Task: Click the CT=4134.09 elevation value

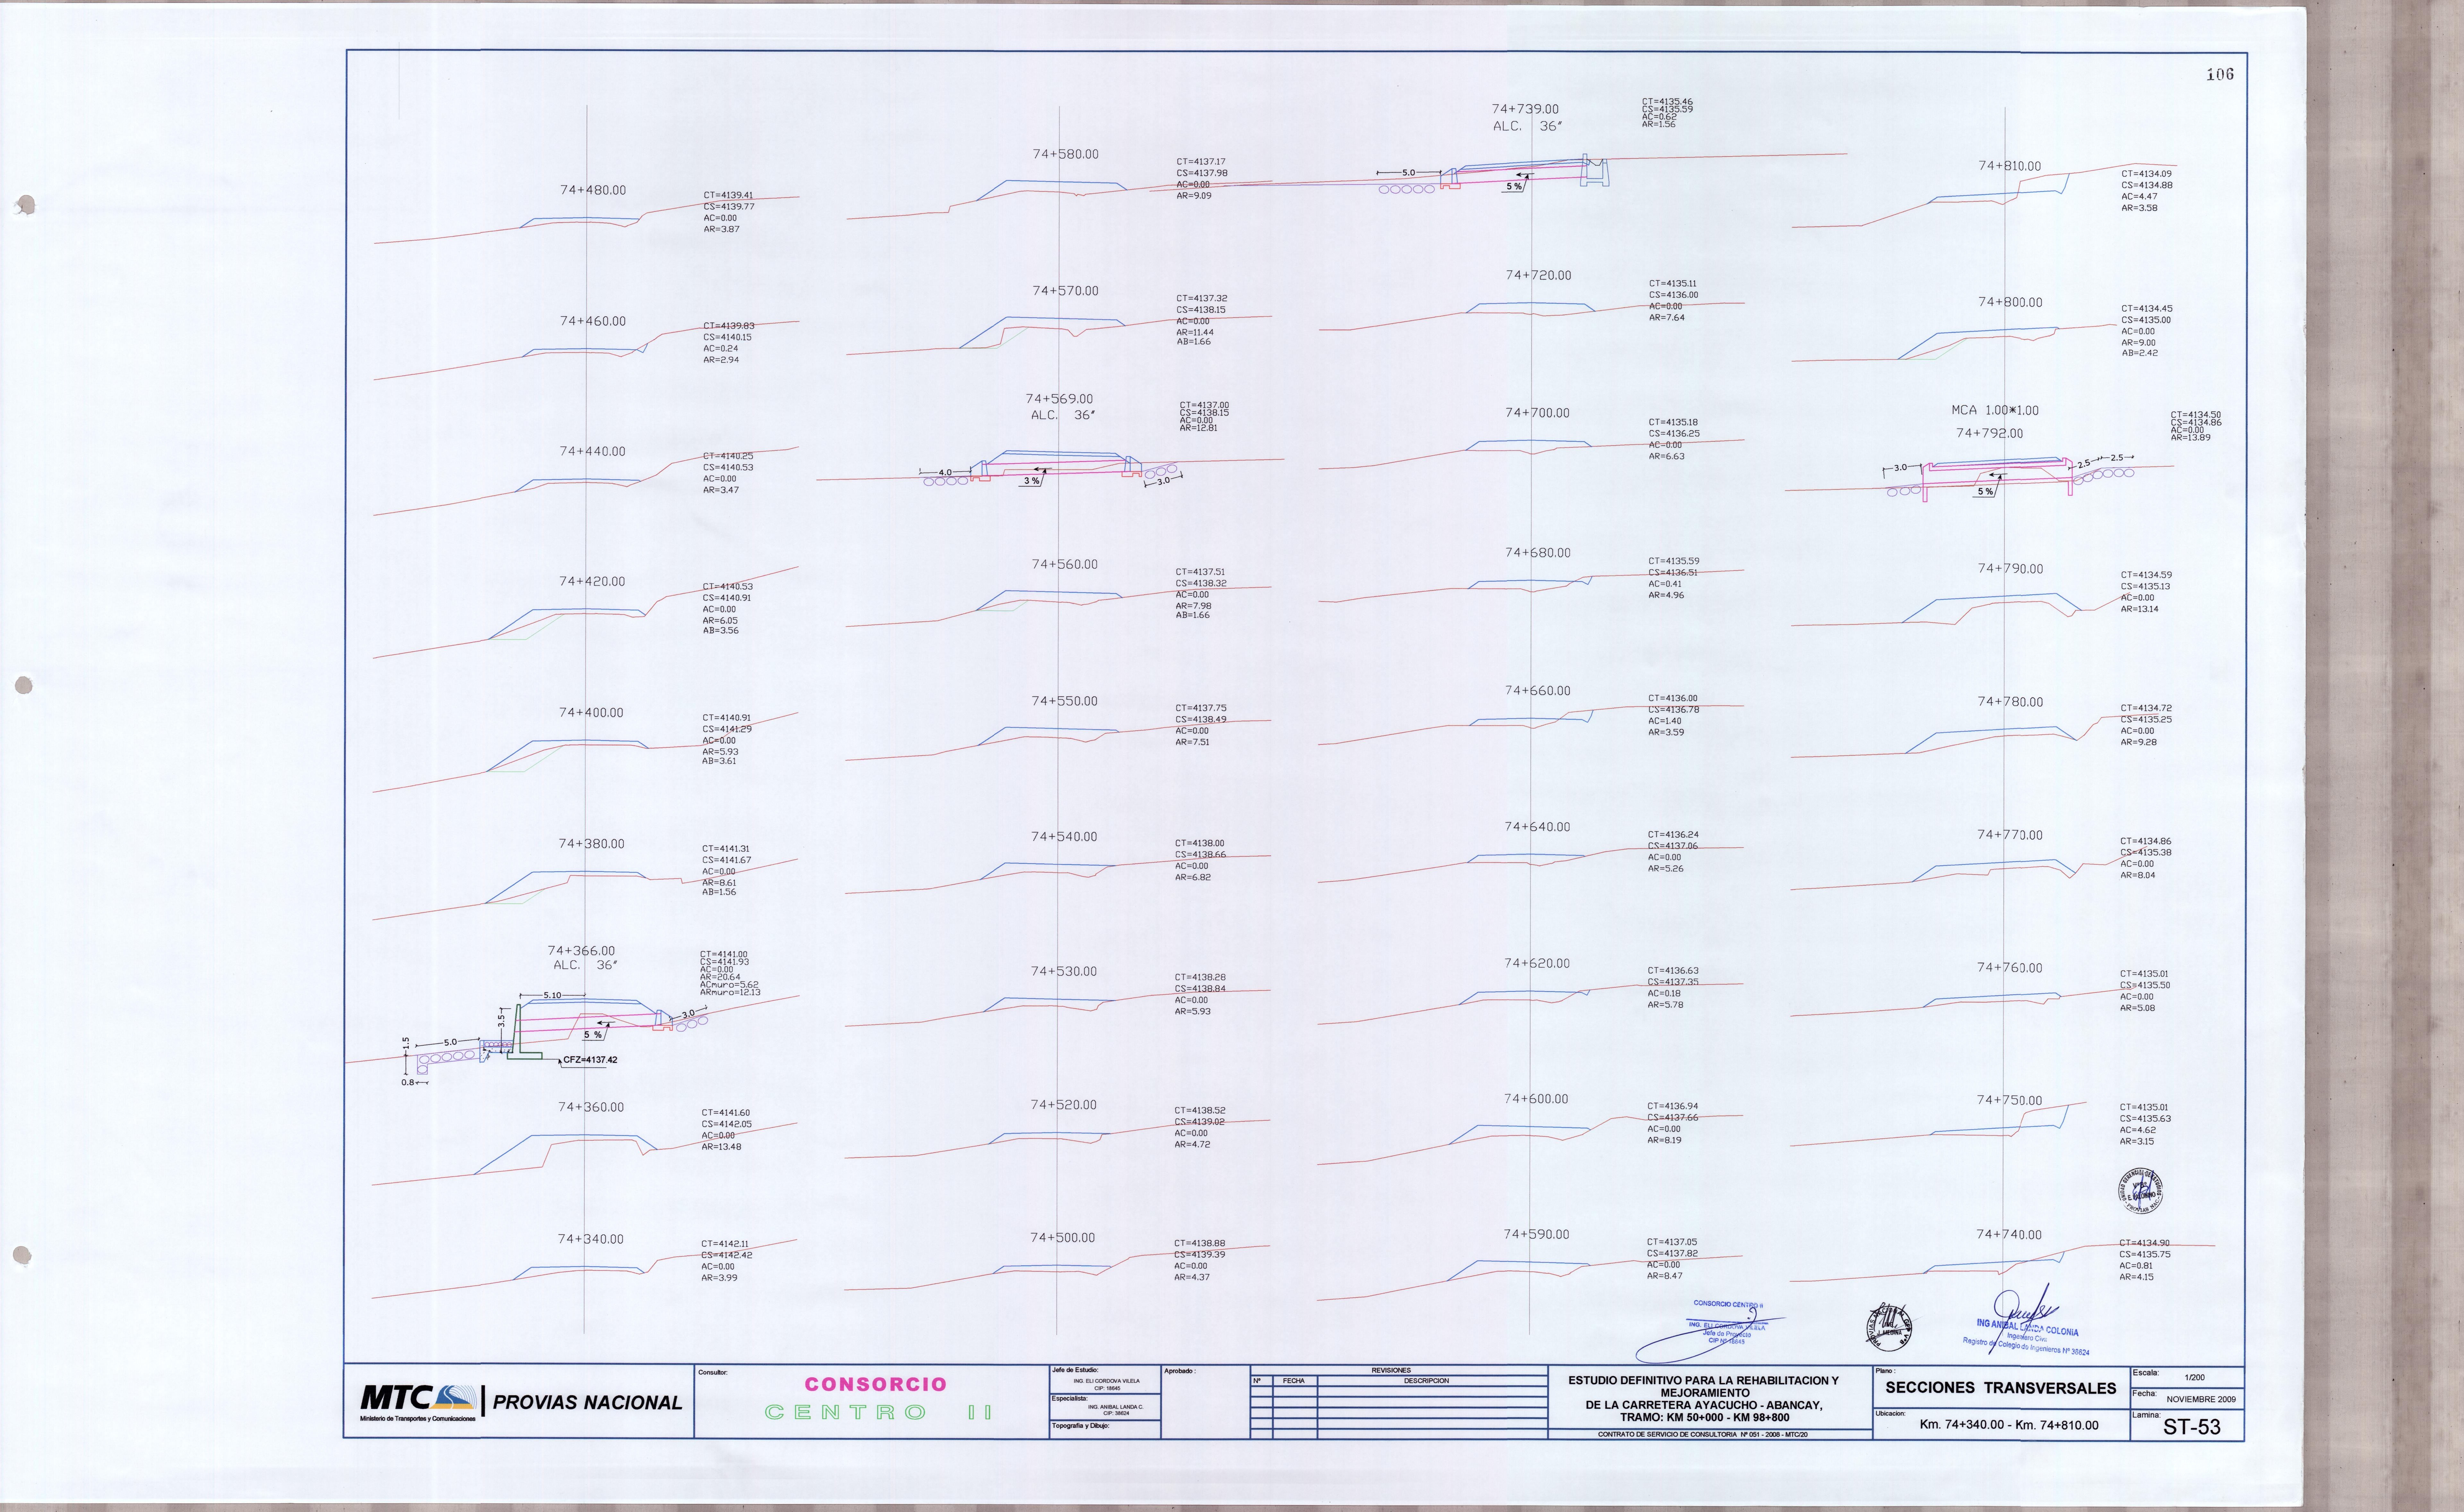Action: pyautogui.click(x=2146, y=174)
